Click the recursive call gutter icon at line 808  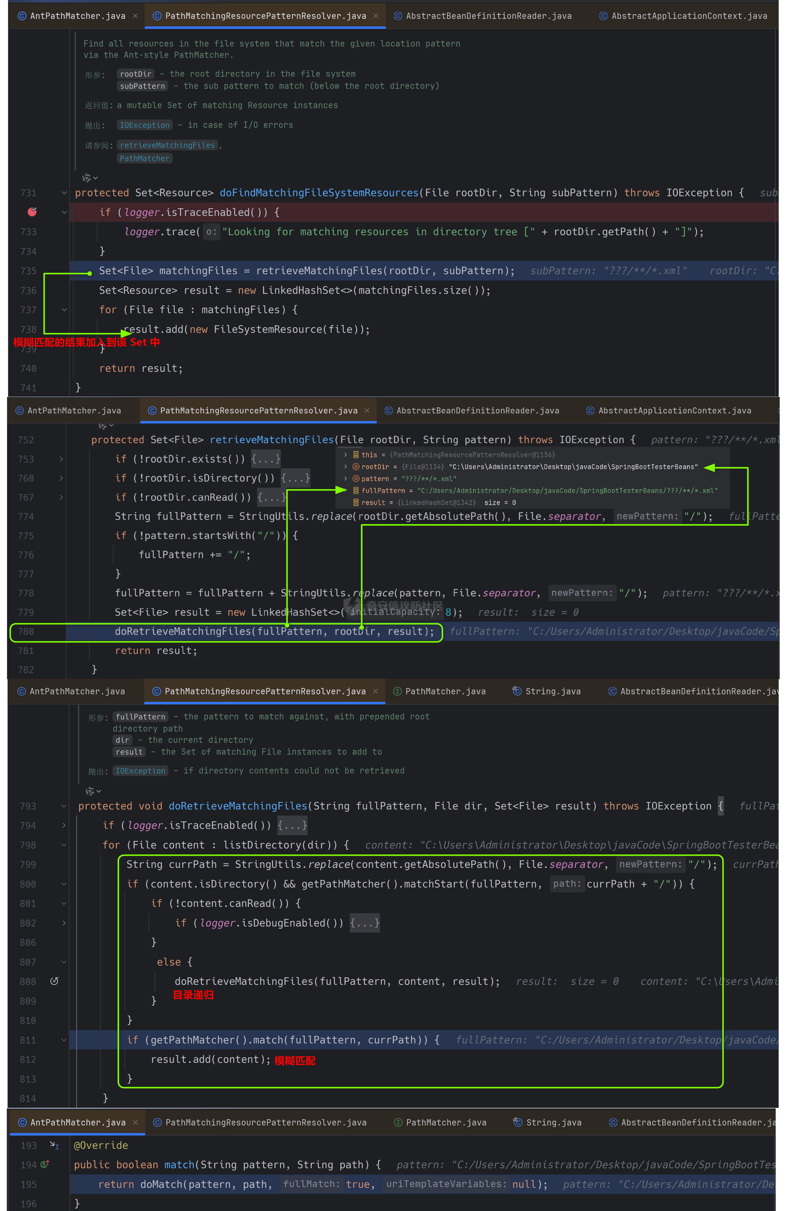click(x=54, y=981)
